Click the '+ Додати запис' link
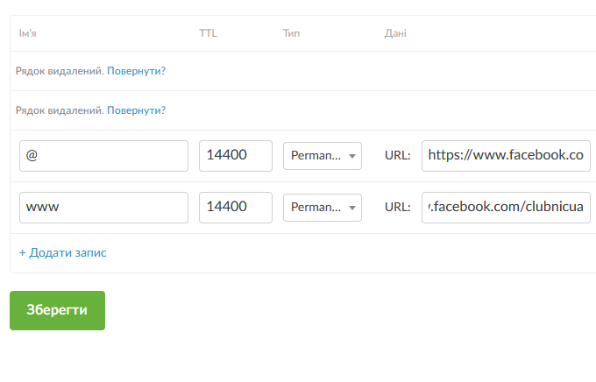 pos(63,252)
